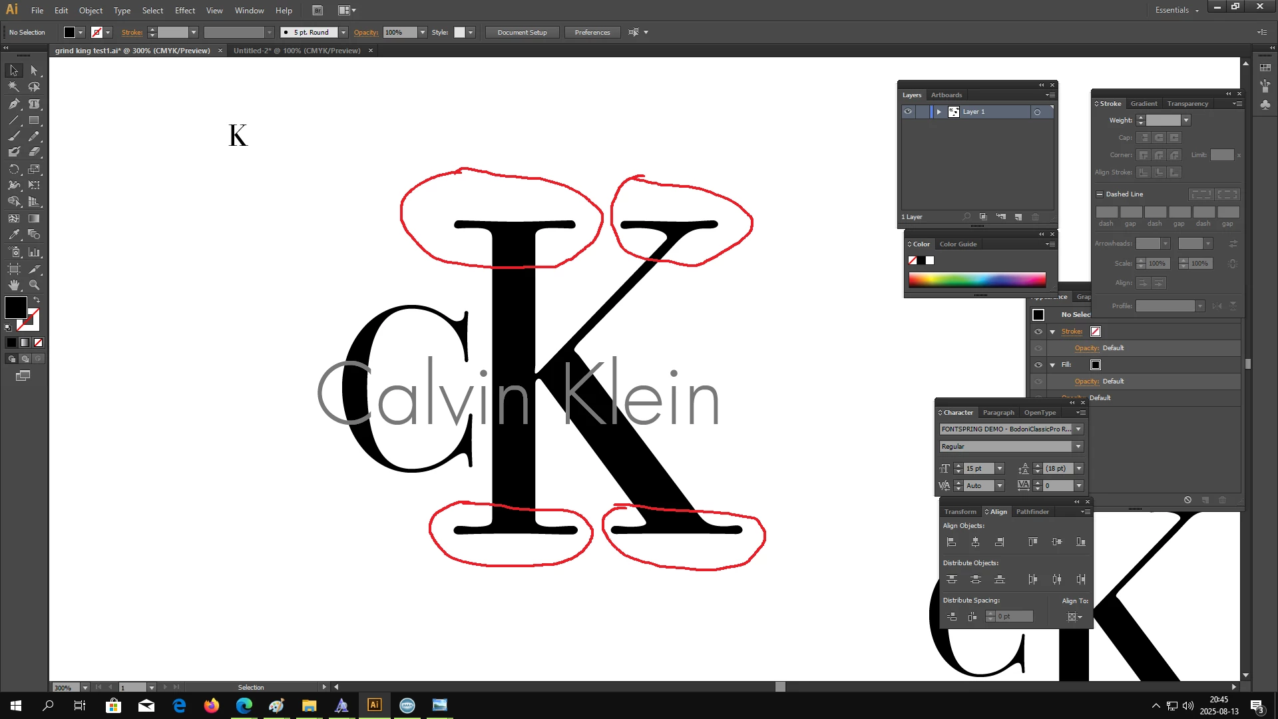
Task: Open the Effect menu
Action: point(184,10)
